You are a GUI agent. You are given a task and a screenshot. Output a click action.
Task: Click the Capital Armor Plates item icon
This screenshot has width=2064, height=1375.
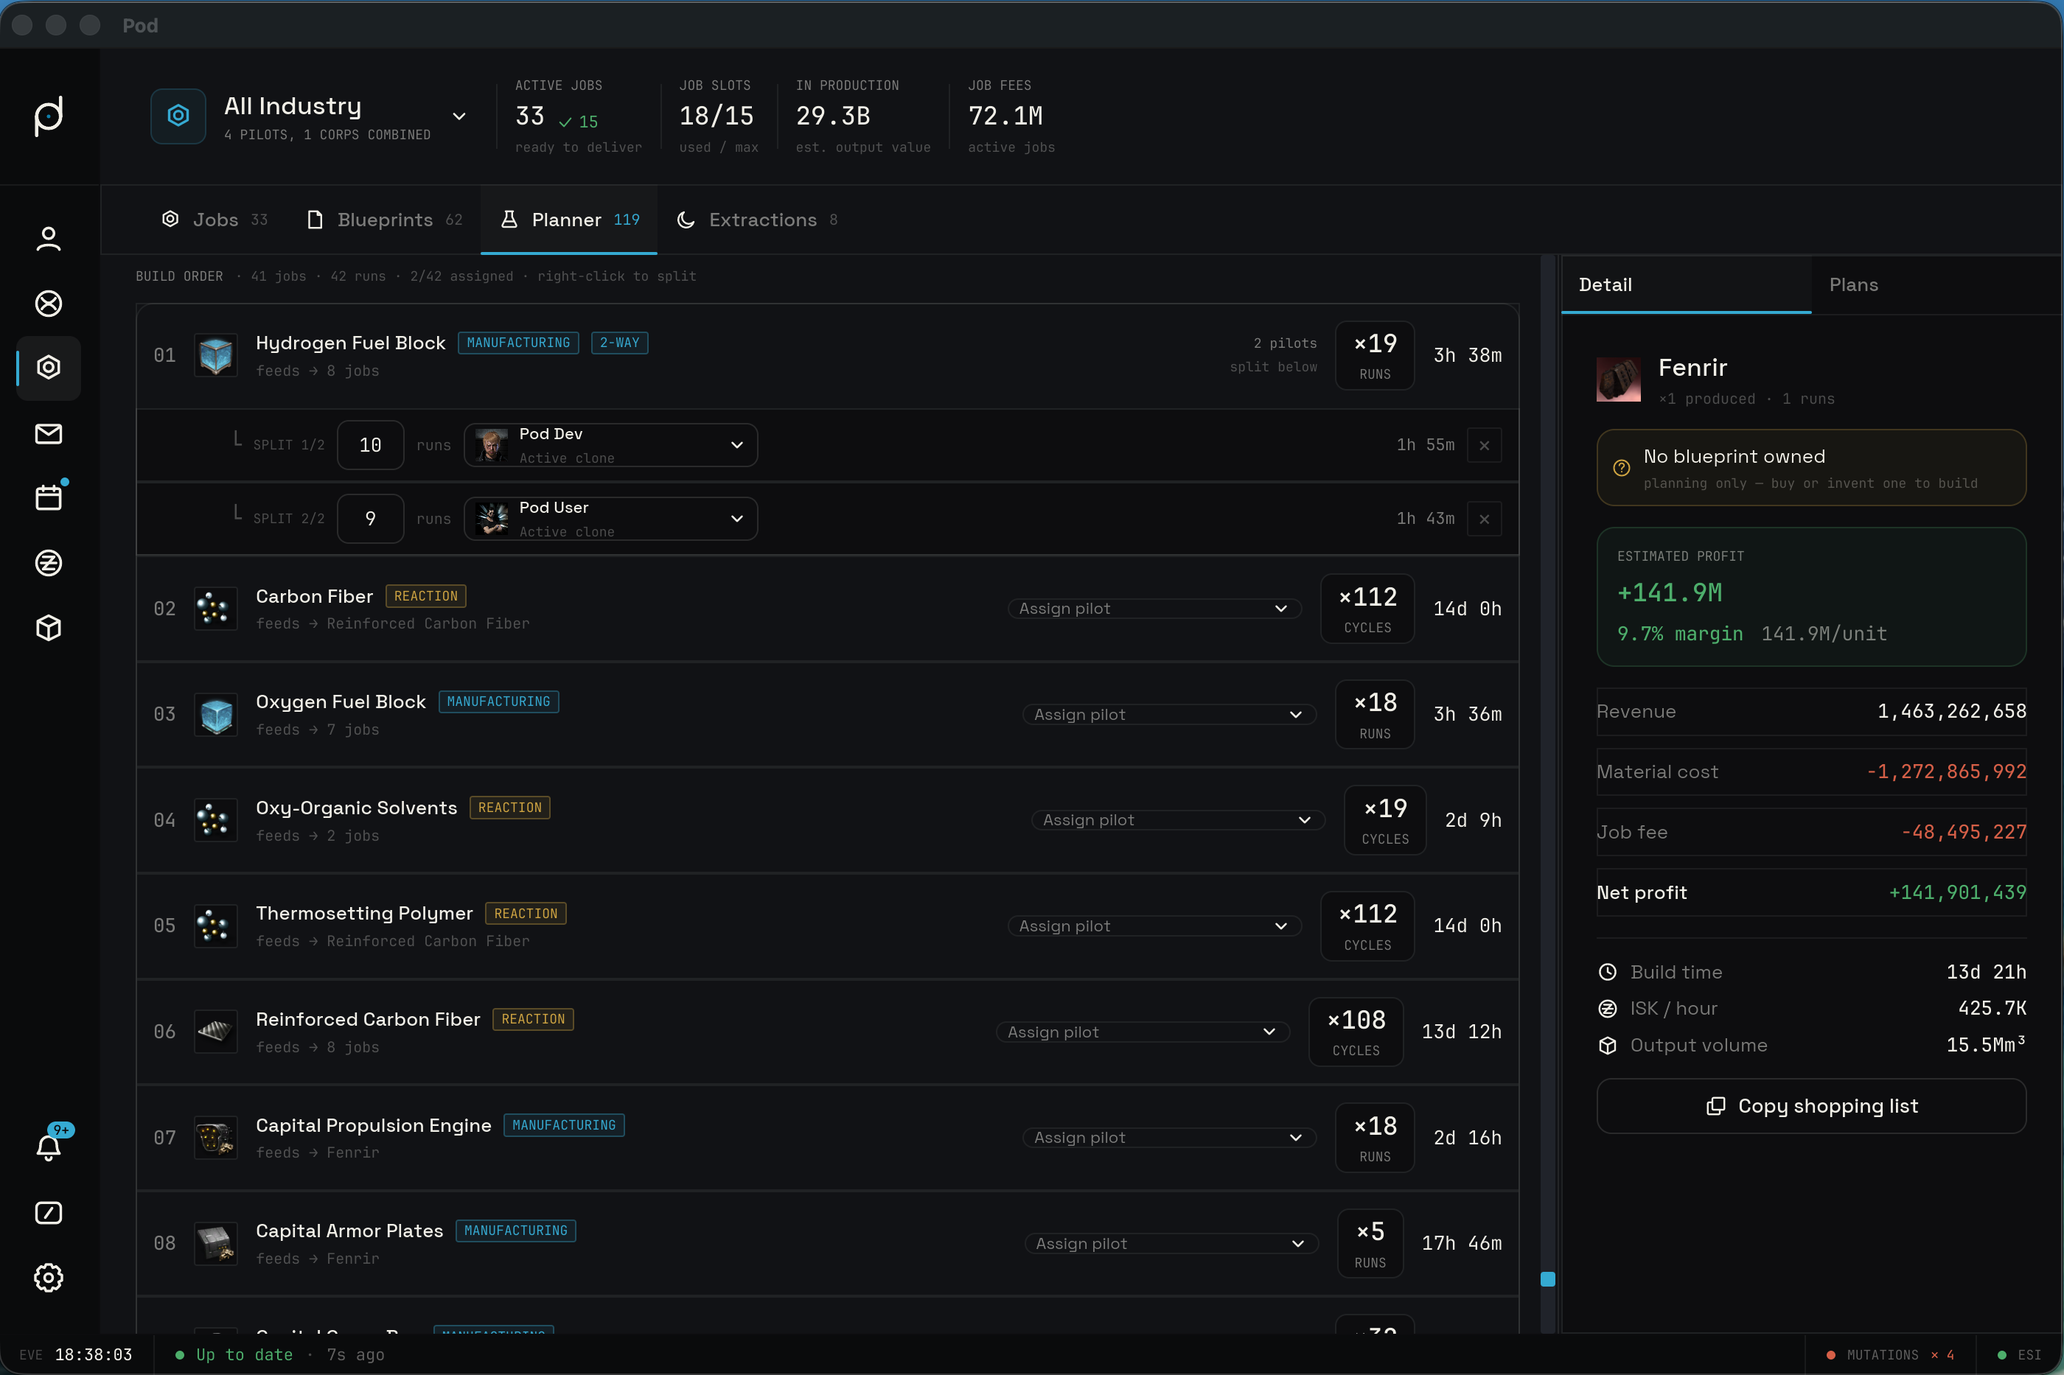[215, 1243]
